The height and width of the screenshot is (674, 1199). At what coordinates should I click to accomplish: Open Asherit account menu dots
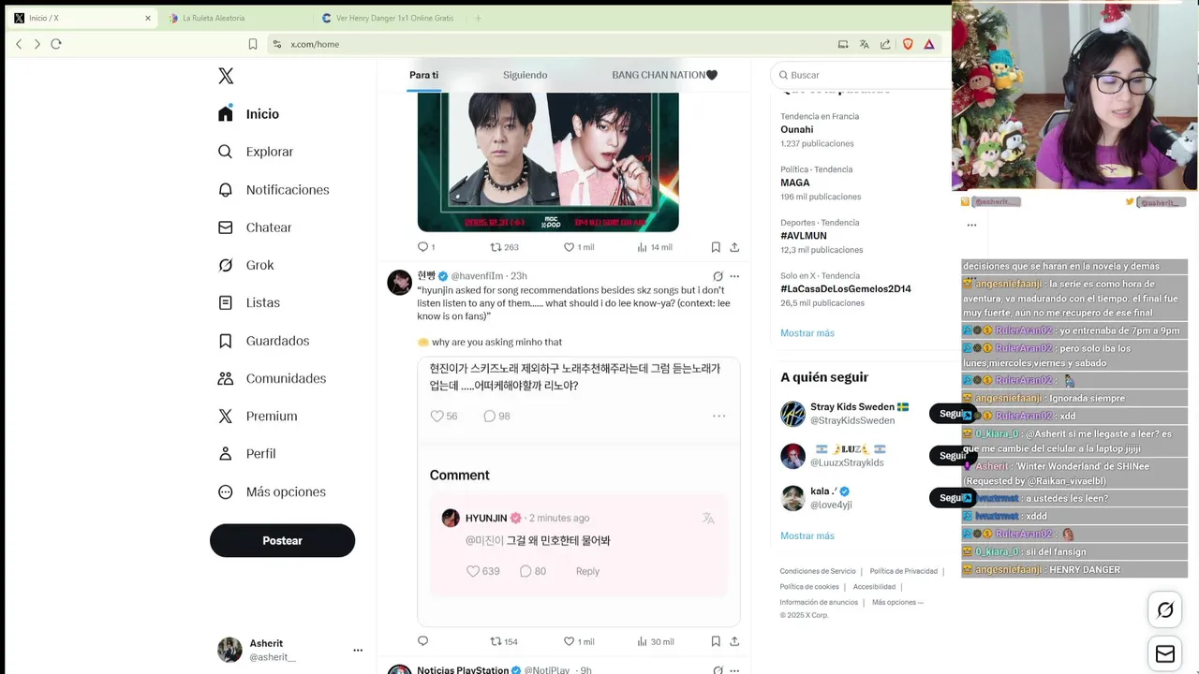tap(358, 650)
